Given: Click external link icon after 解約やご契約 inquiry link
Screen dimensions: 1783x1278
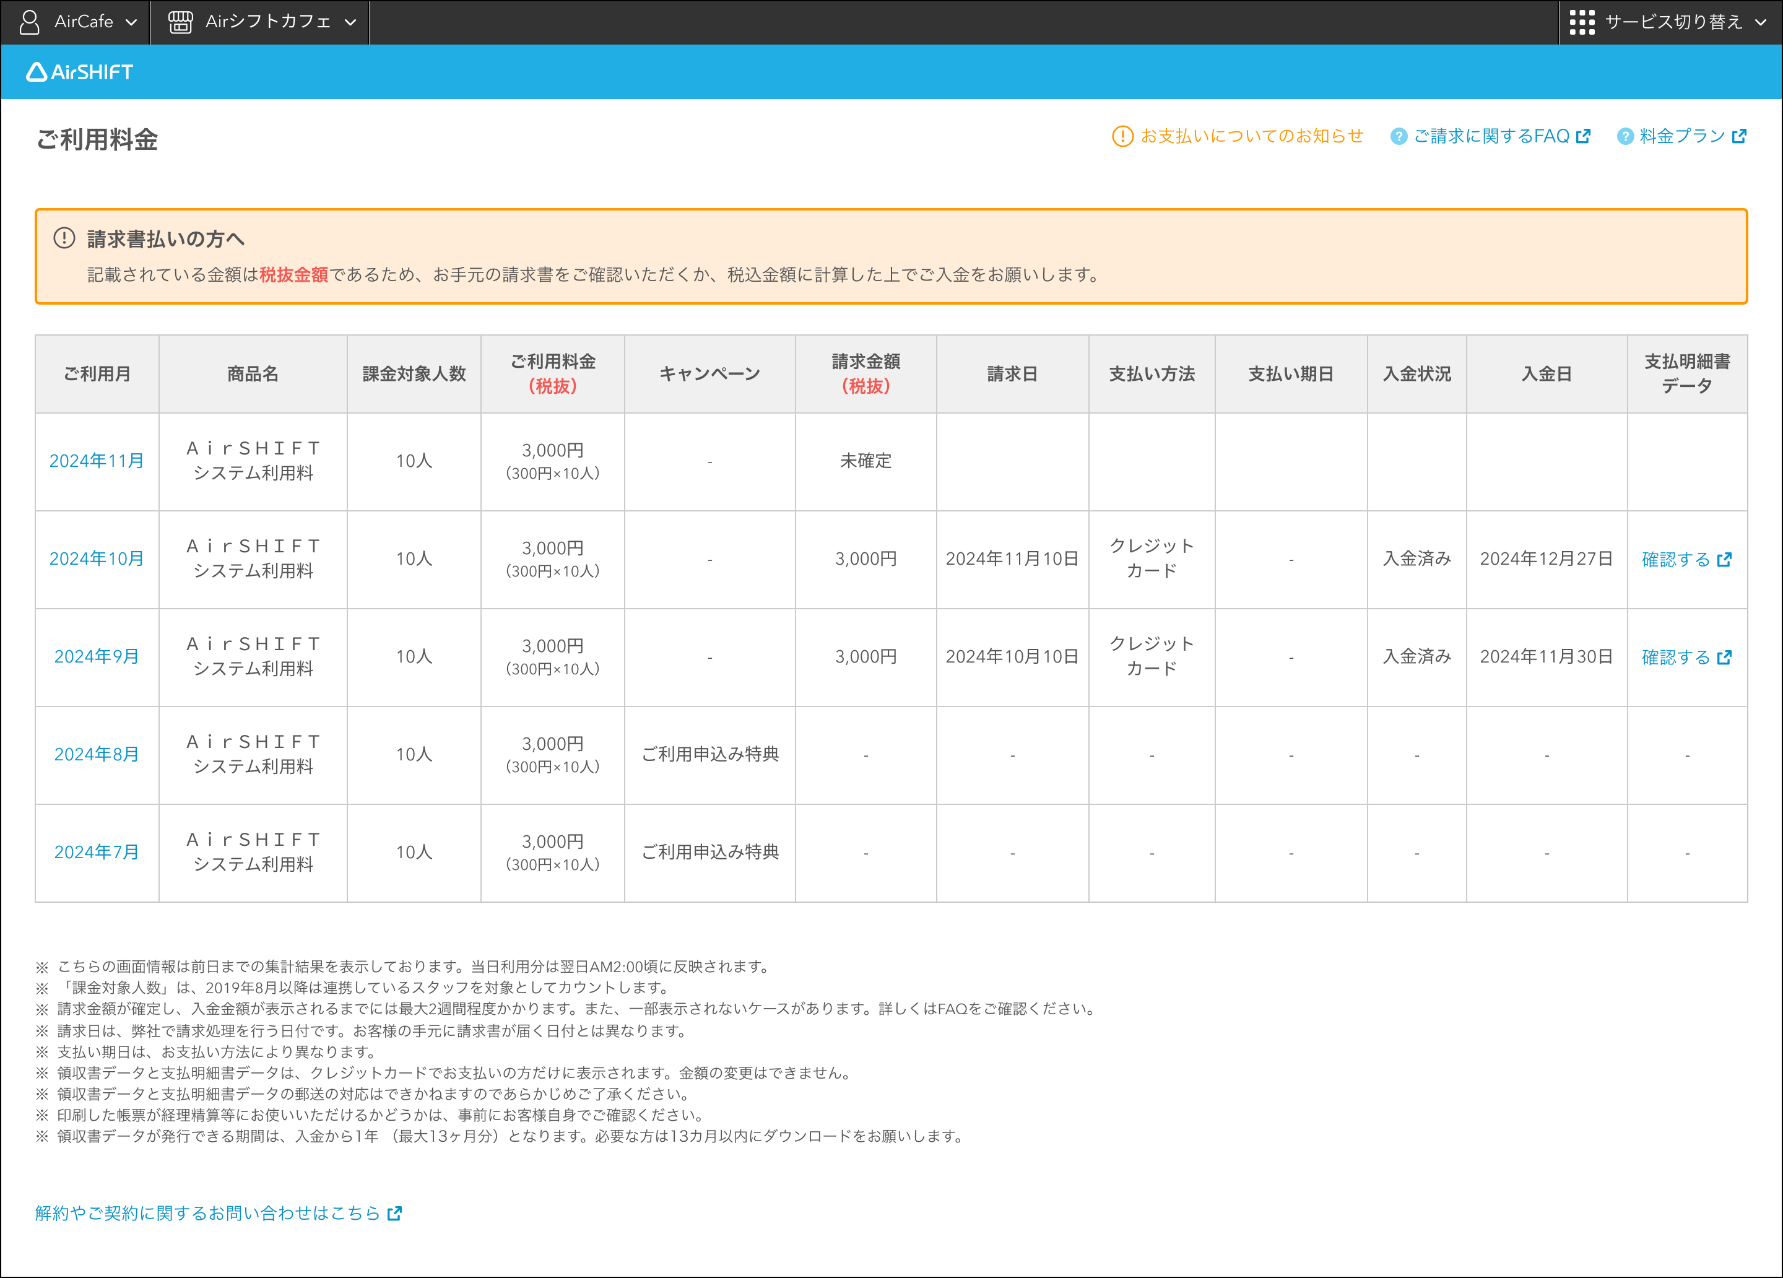Looking at the screenshot, I should pos(394,1213).
